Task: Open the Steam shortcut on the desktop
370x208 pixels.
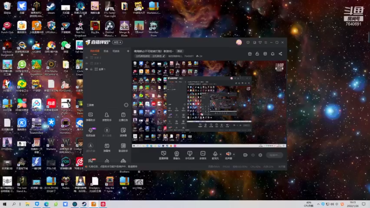Action: [x=51, y=7]
